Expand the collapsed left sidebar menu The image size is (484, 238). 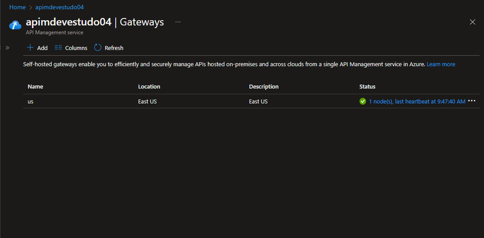click(x=7, y=48)
